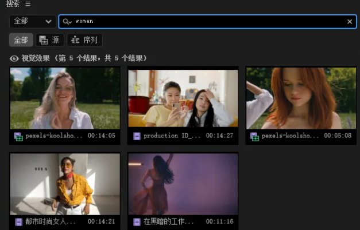The height and width of the screenshot is (230, 360).
Task: Clear the search text with X
Action: point(350,21)
